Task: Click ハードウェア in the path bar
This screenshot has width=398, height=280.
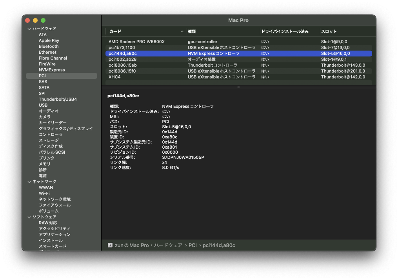Action: coord(168,245)
